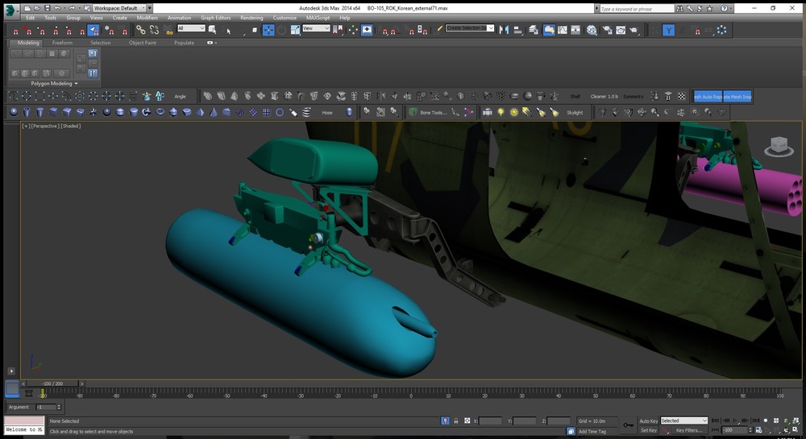Image resolution: width=806 pixels, height=439 pixels.
Task: Click the ViewCube in the viewport
Action: 779,146
